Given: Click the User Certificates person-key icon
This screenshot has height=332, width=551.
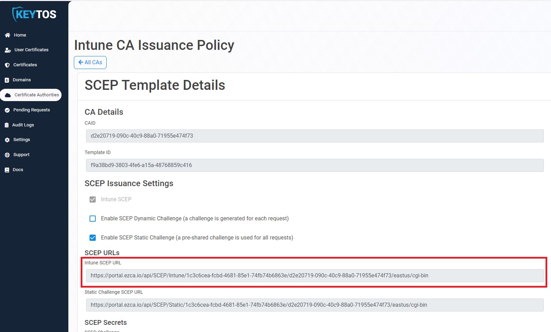Looking at the screenshot, I should pyautogui.click(x=8, y=50).
